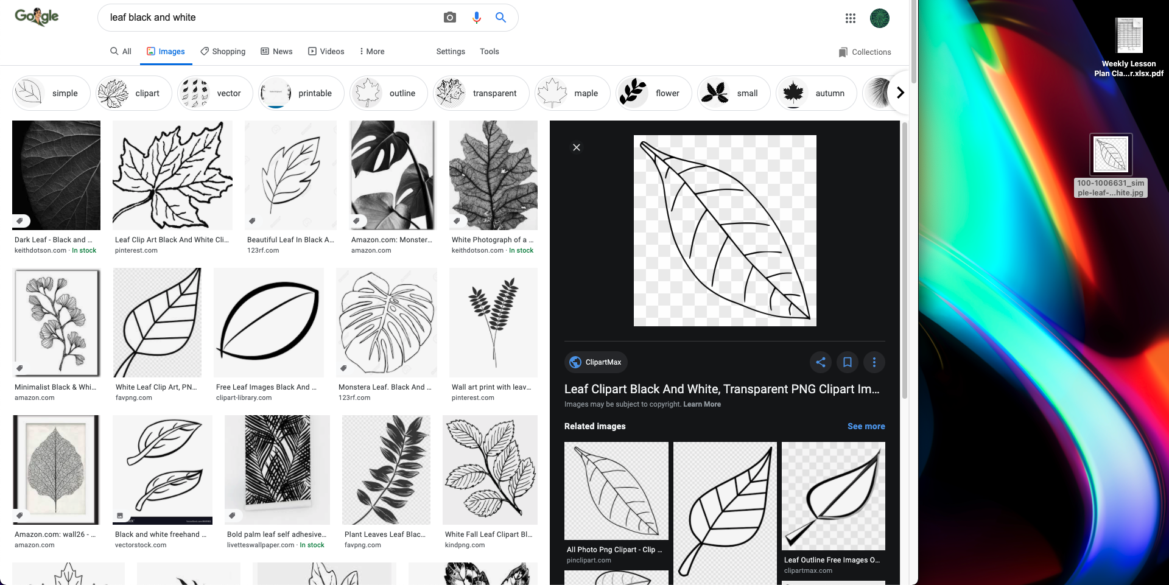Open the Free Leaf Images thumbnail
1169x585 pixels.
tap(269, 323)
